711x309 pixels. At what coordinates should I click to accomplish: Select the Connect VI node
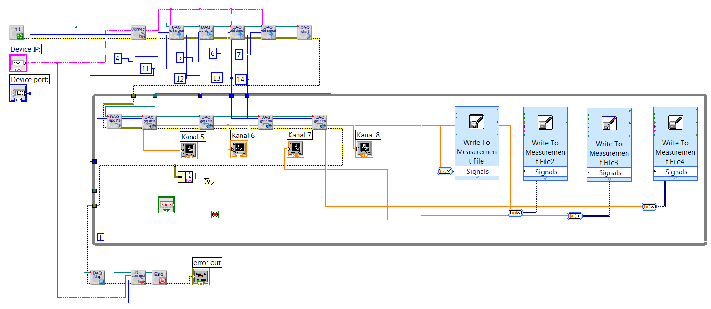pyautogui.click(x=138, y=32)
